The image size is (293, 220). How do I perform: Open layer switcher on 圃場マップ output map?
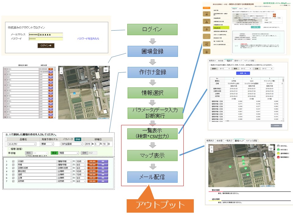pos(271,148)
